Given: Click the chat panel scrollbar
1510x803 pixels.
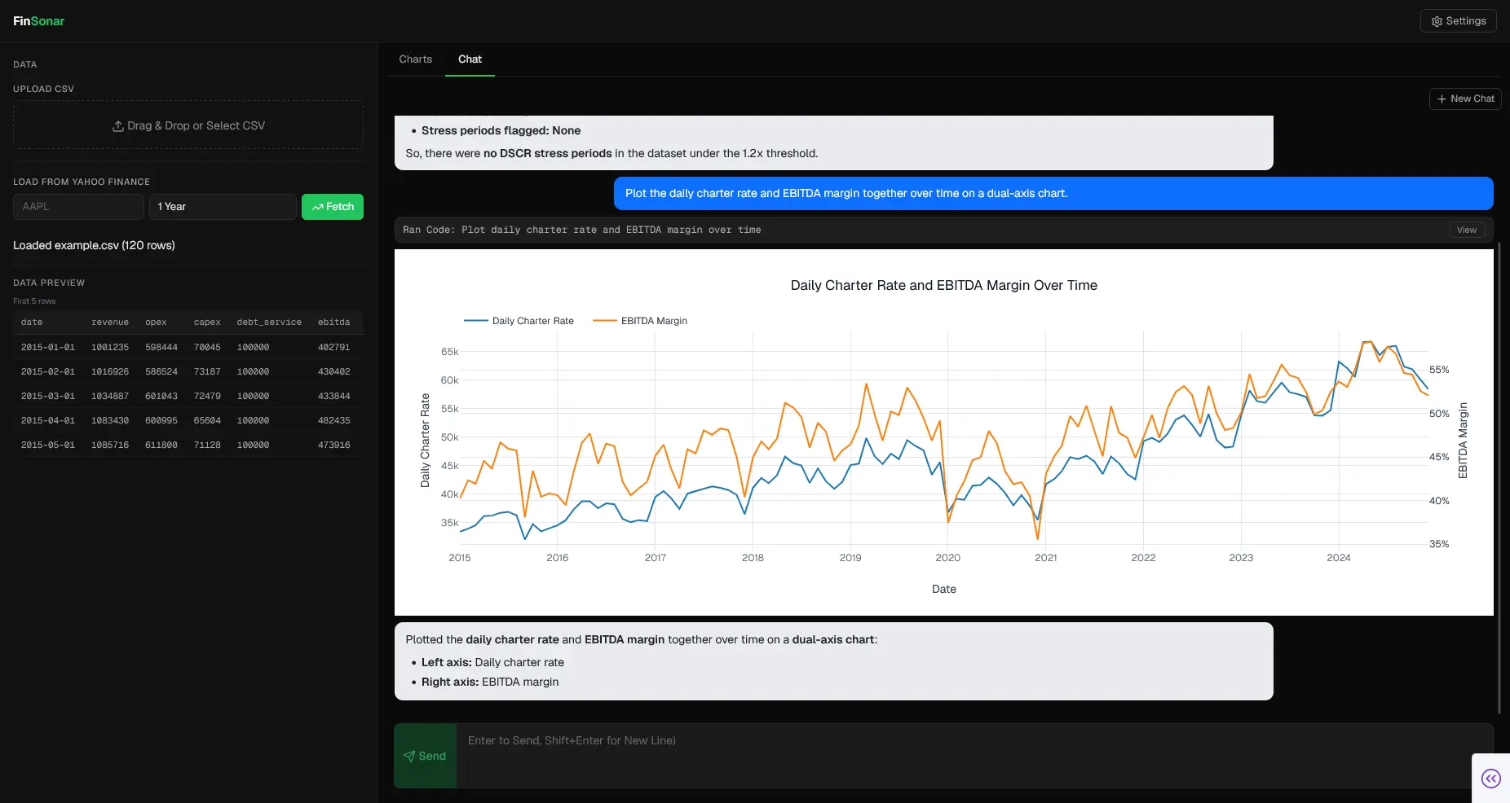Looking at the screenshot, I should 1499,476.
